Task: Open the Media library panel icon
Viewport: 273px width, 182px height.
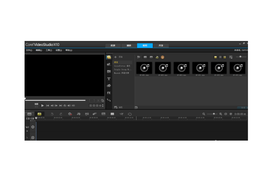Action: 109,57
